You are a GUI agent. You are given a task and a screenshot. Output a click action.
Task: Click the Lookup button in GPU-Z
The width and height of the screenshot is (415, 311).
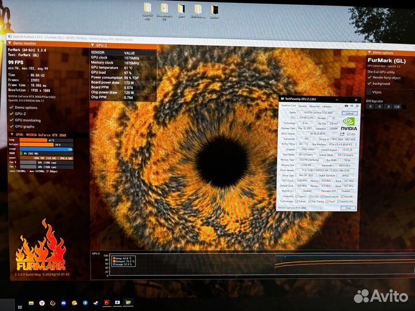click(x=349, y=113)
